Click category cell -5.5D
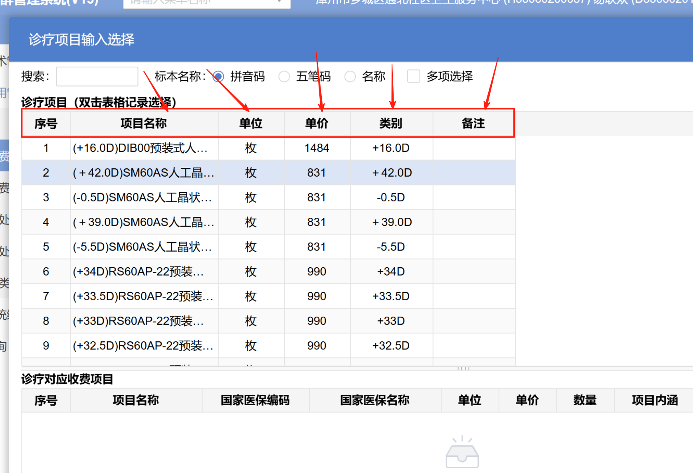 point(391,247)
